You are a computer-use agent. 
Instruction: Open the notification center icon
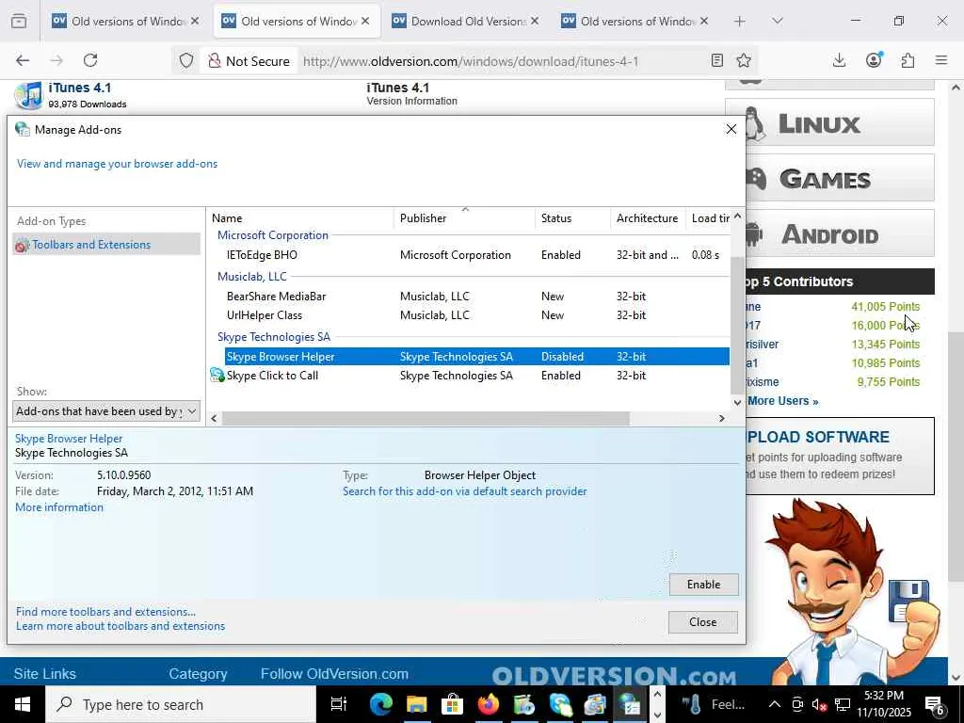tap(935, 704)
